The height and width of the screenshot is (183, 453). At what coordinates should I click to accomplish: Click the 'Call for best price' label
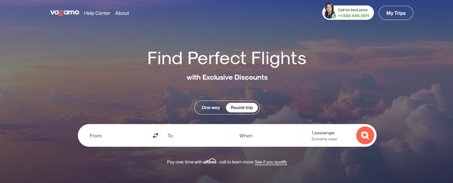click(x=353, y=10)
